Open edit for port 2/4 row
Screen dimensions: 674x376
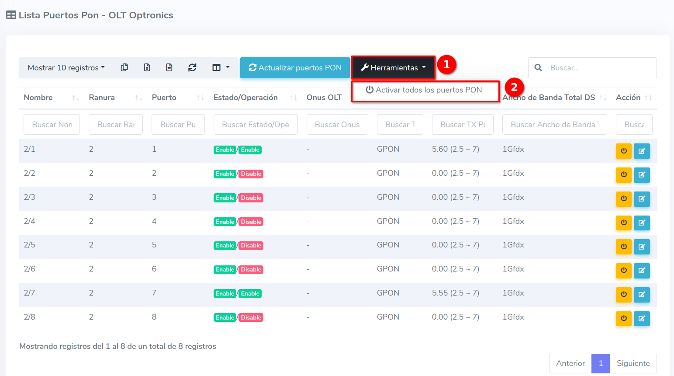pyautogui.click(x=642, y=223)
